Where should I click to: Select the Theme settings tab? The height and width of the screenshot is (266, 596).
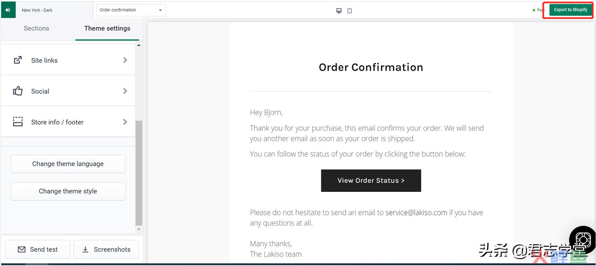point(107,29)
